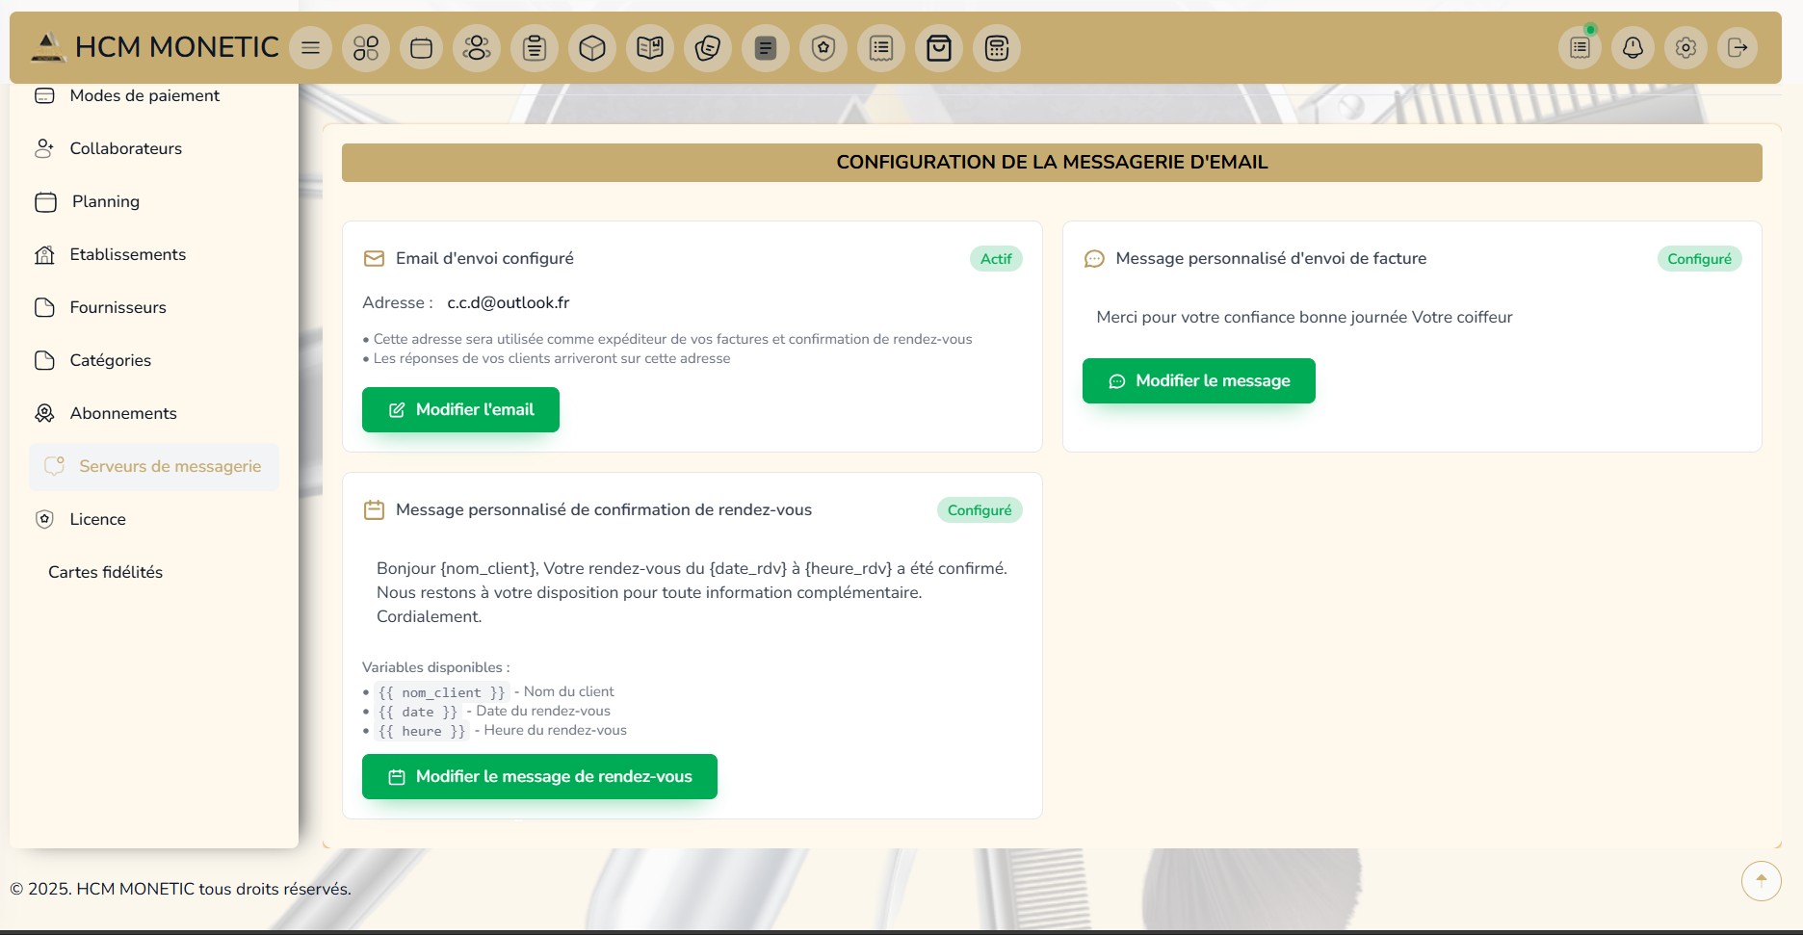This screenshot has width=1803, height=935.
Task: Open the clients group icon
Action: click(x=477, y=48)
